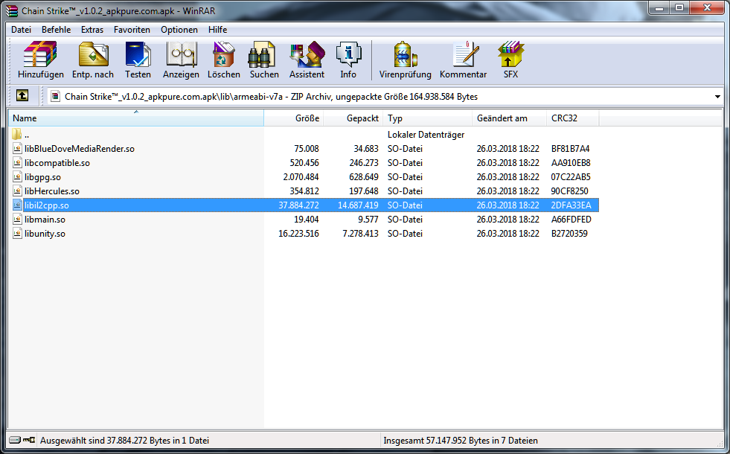
Task: Sort by the Name column header
Action: click(136, 118)
